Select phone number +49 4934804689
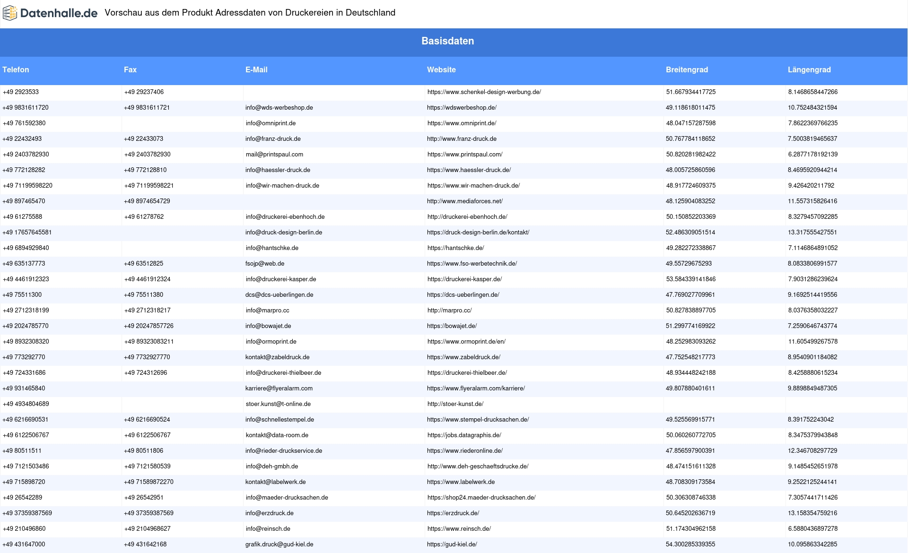Screen dimensions: 908x553 tap(26, 404)
